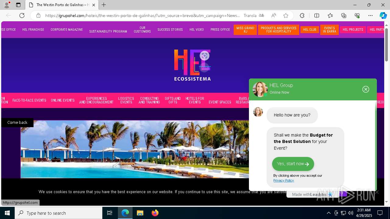Open a new browser tab
Viewport: 390px width, 219px height.
pos(104,5)
